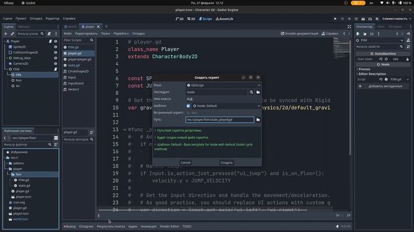Browse inherit class search icon in dialog
This screenshot has height=232, width=414.
point(251,92)
